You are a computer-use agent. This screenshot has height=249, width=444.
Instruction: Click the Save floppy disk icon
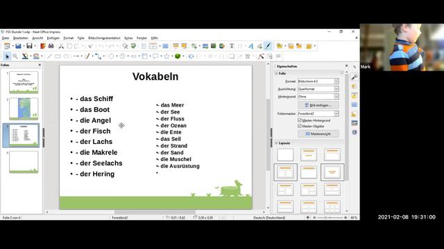pyautogui.click(x=29, y=46)
